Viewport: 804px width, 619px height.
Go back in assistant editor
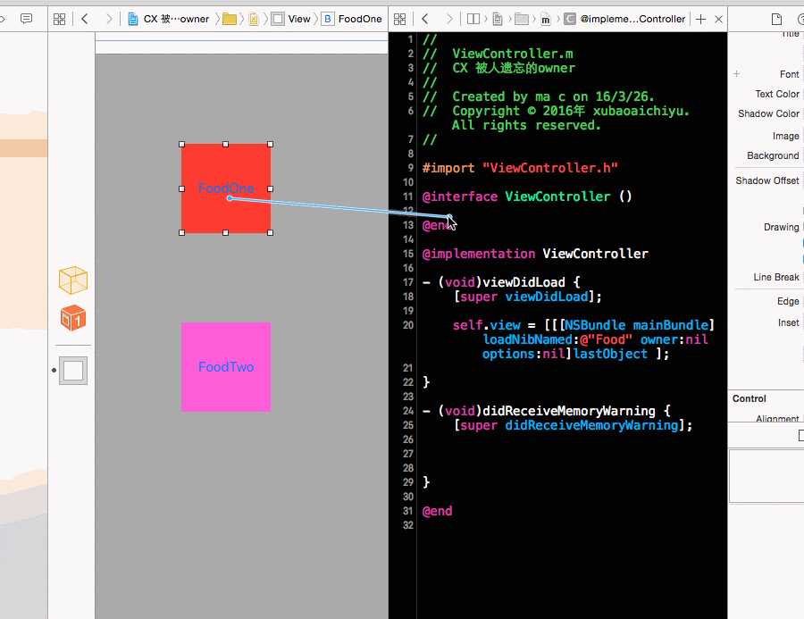coord(424,19)
